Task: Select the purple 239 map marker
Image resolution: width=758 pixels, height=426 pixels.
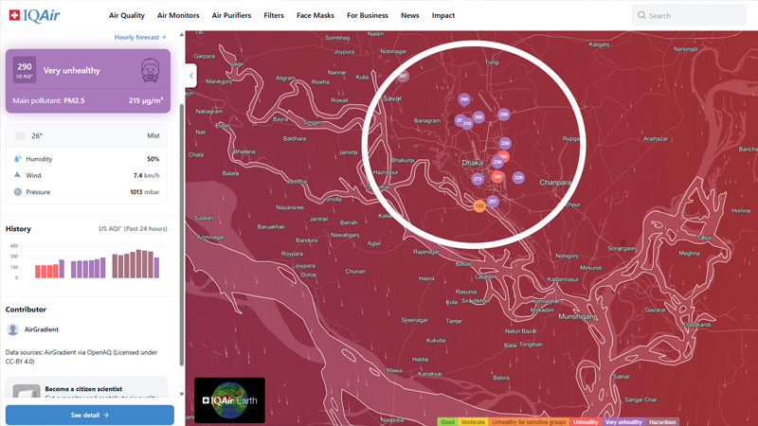Action: tap(496, 162)
